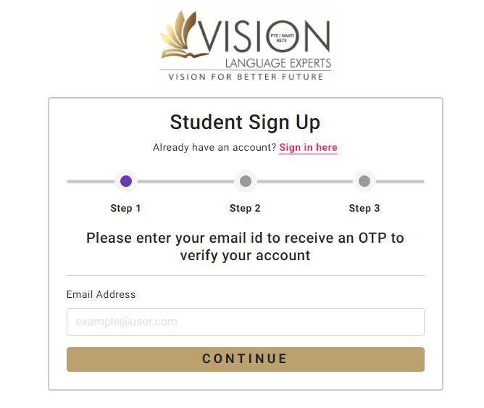
Task: Open the Sign in here link
Action: [x=308, y=147]
